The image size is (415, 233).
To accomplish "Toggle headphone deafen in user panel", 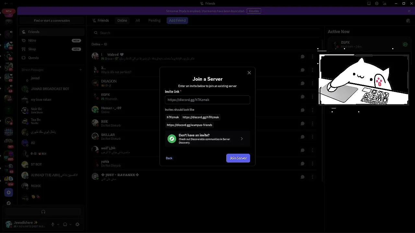I will [x=65, y=224].
